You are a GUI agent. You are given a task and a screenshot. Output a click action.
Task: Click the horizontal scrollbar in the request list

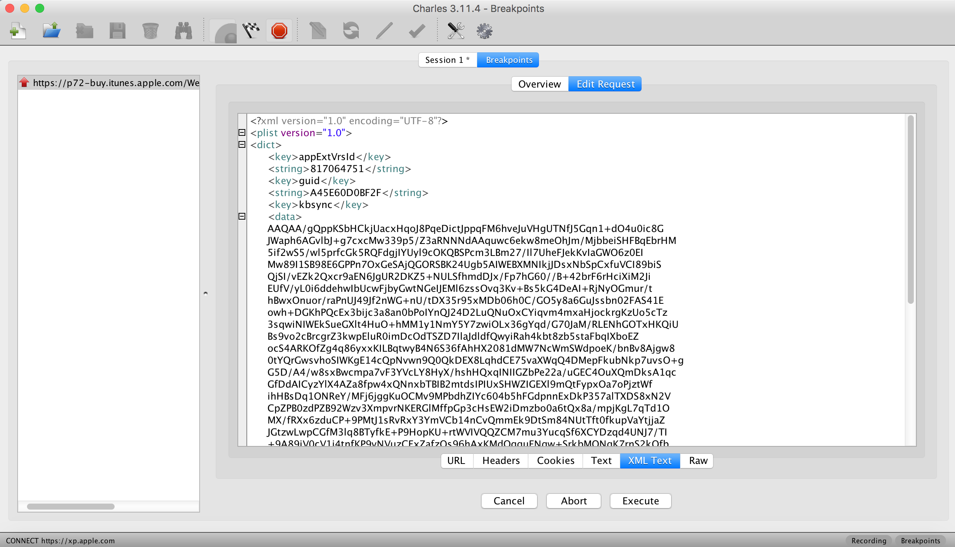tap(71, 507)
